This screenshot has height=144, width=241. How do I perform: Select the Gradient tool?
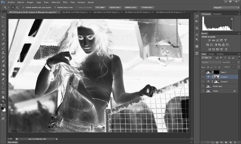[3, 66]
